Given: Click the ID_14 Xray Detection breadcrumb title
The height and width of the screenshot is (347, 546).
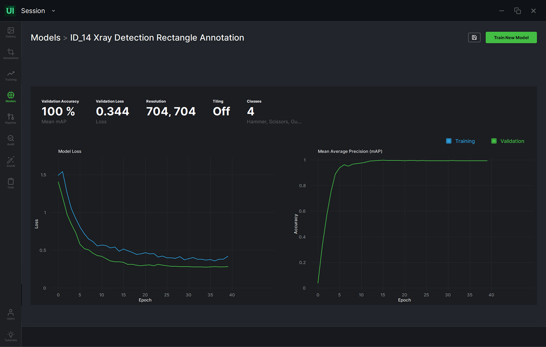Looking at the screenshot, I should (157, 37).
